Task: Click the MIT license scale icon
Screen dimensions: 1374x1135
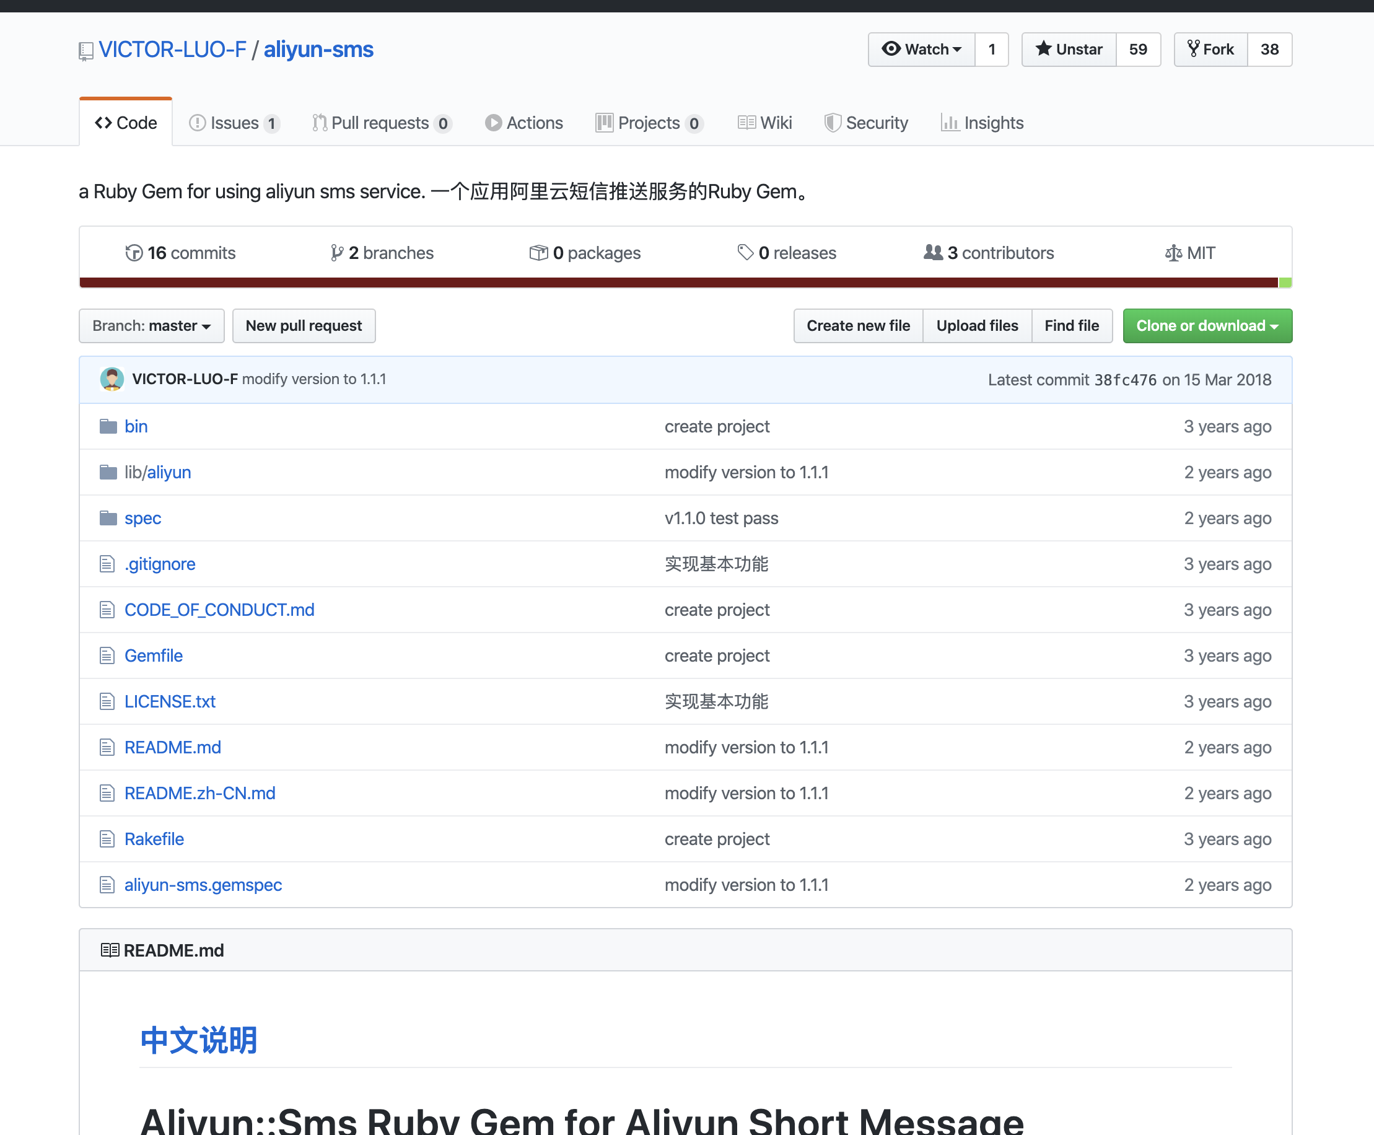Action: pos(1173,253)
